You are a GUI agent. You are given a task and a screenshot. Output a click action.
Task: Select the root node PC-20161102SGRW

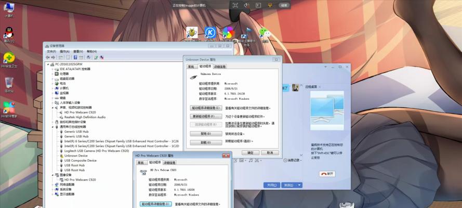click(x=69, y=64)
